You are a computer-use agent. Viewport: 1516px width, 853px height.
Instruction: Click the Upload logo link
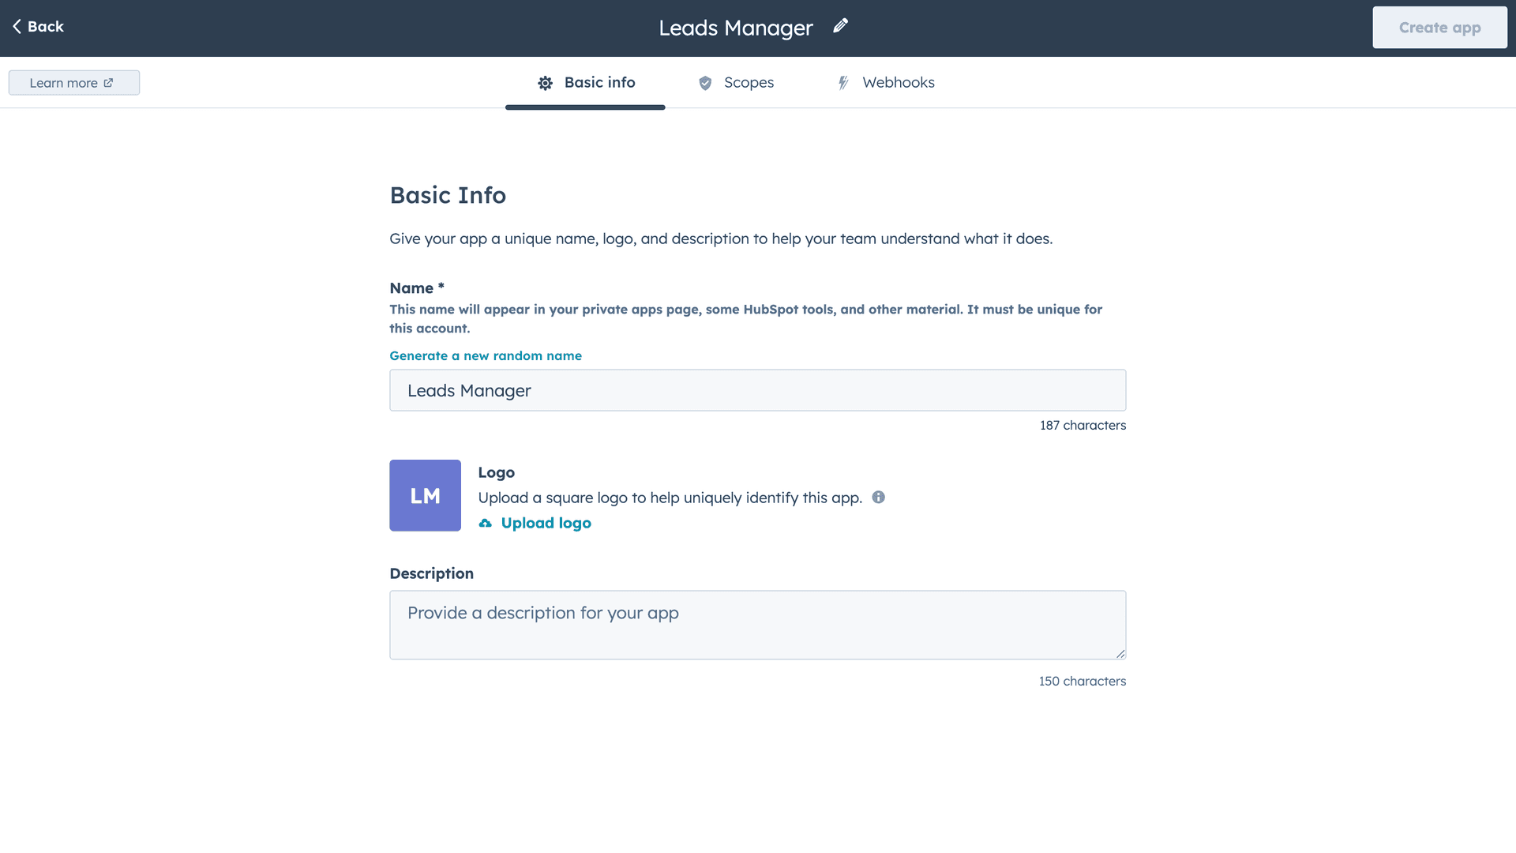(x=546, y=523)
